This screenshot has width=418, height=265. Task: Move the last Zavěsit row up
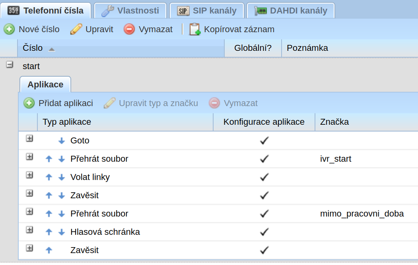coord(49,250)
